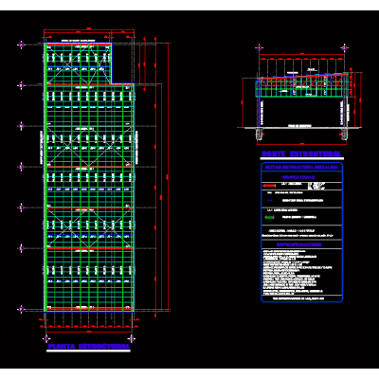Viewport: 379px width, 379px height.
Task: Select the small blue symbol in the legend
Action: pos(269,200)
